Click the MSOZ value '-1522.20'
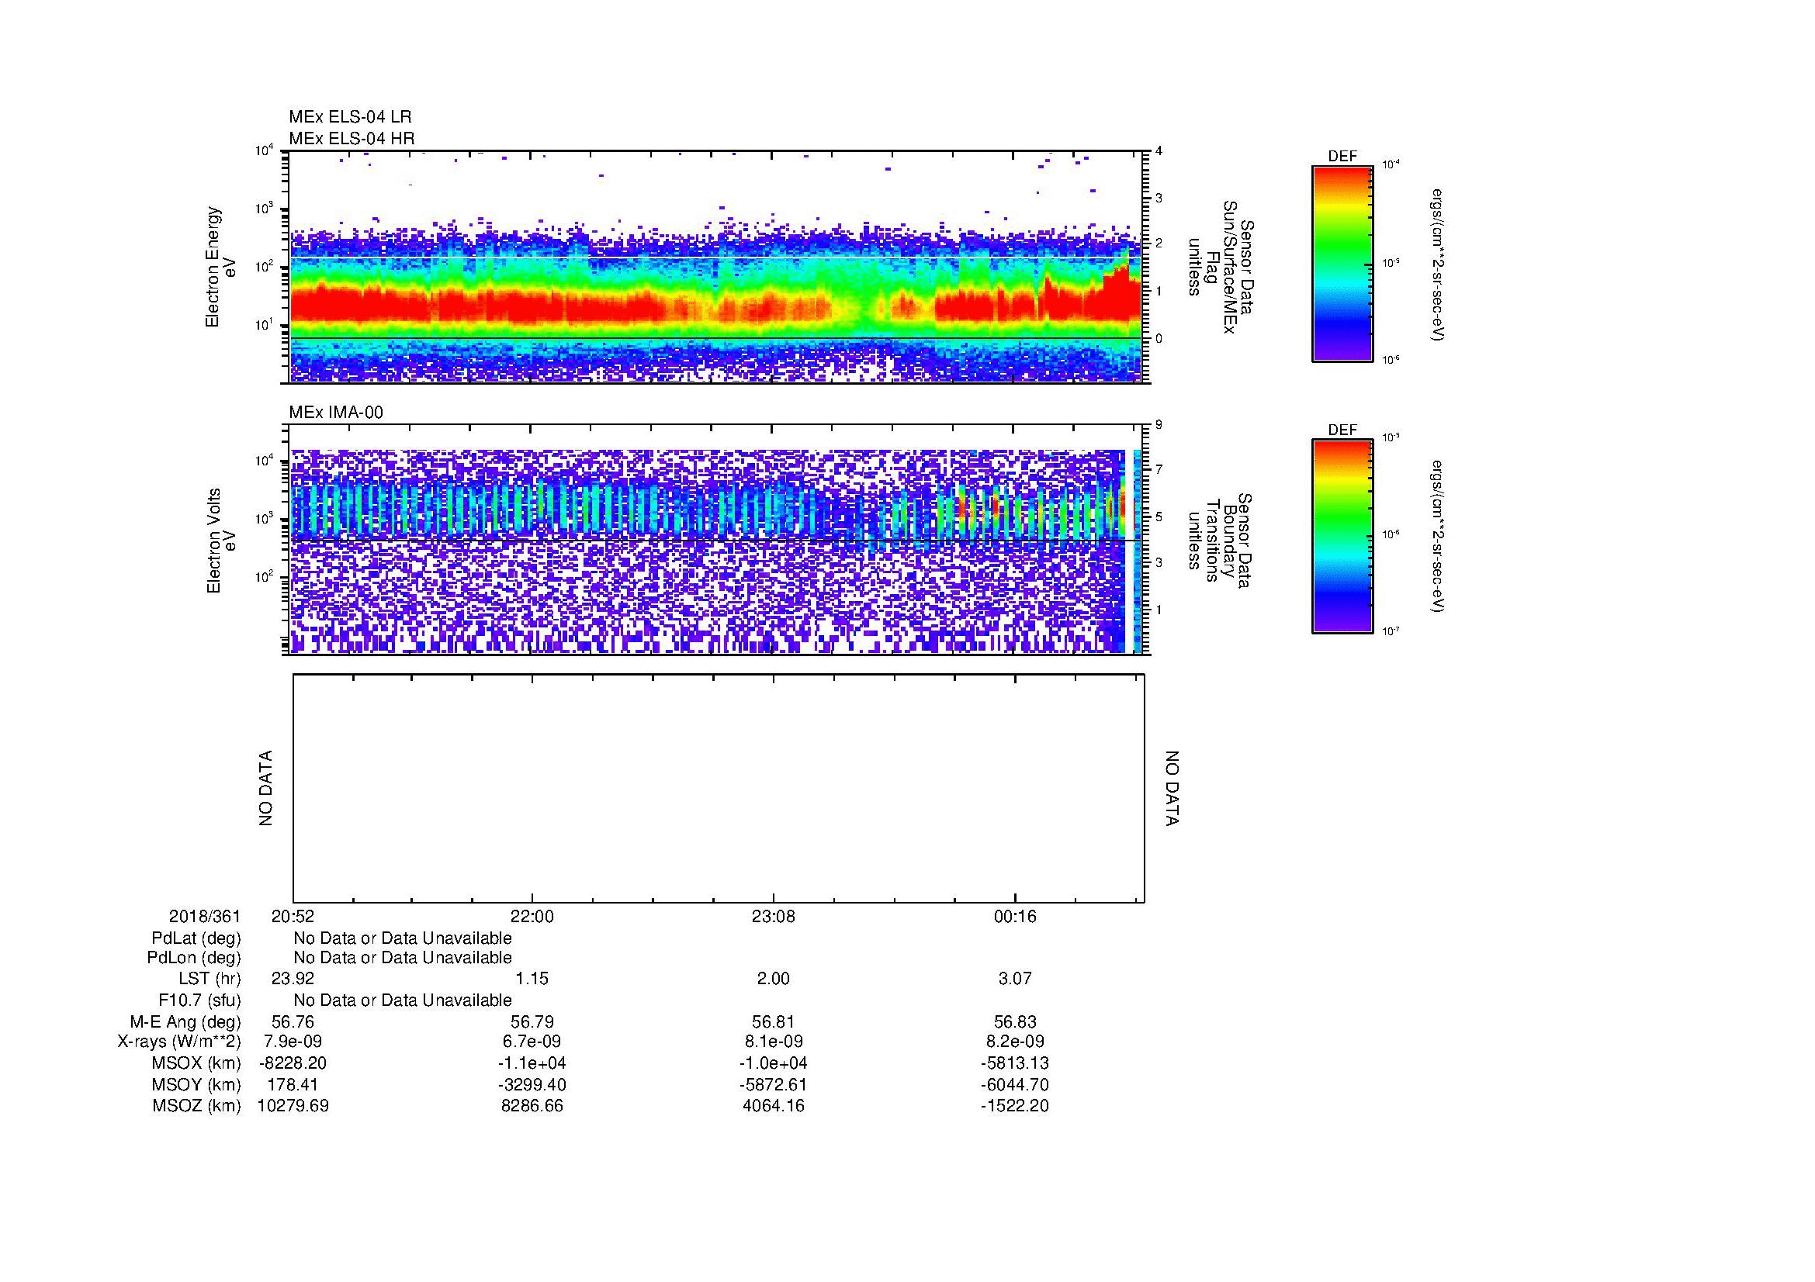 tap(1015, 1107)
